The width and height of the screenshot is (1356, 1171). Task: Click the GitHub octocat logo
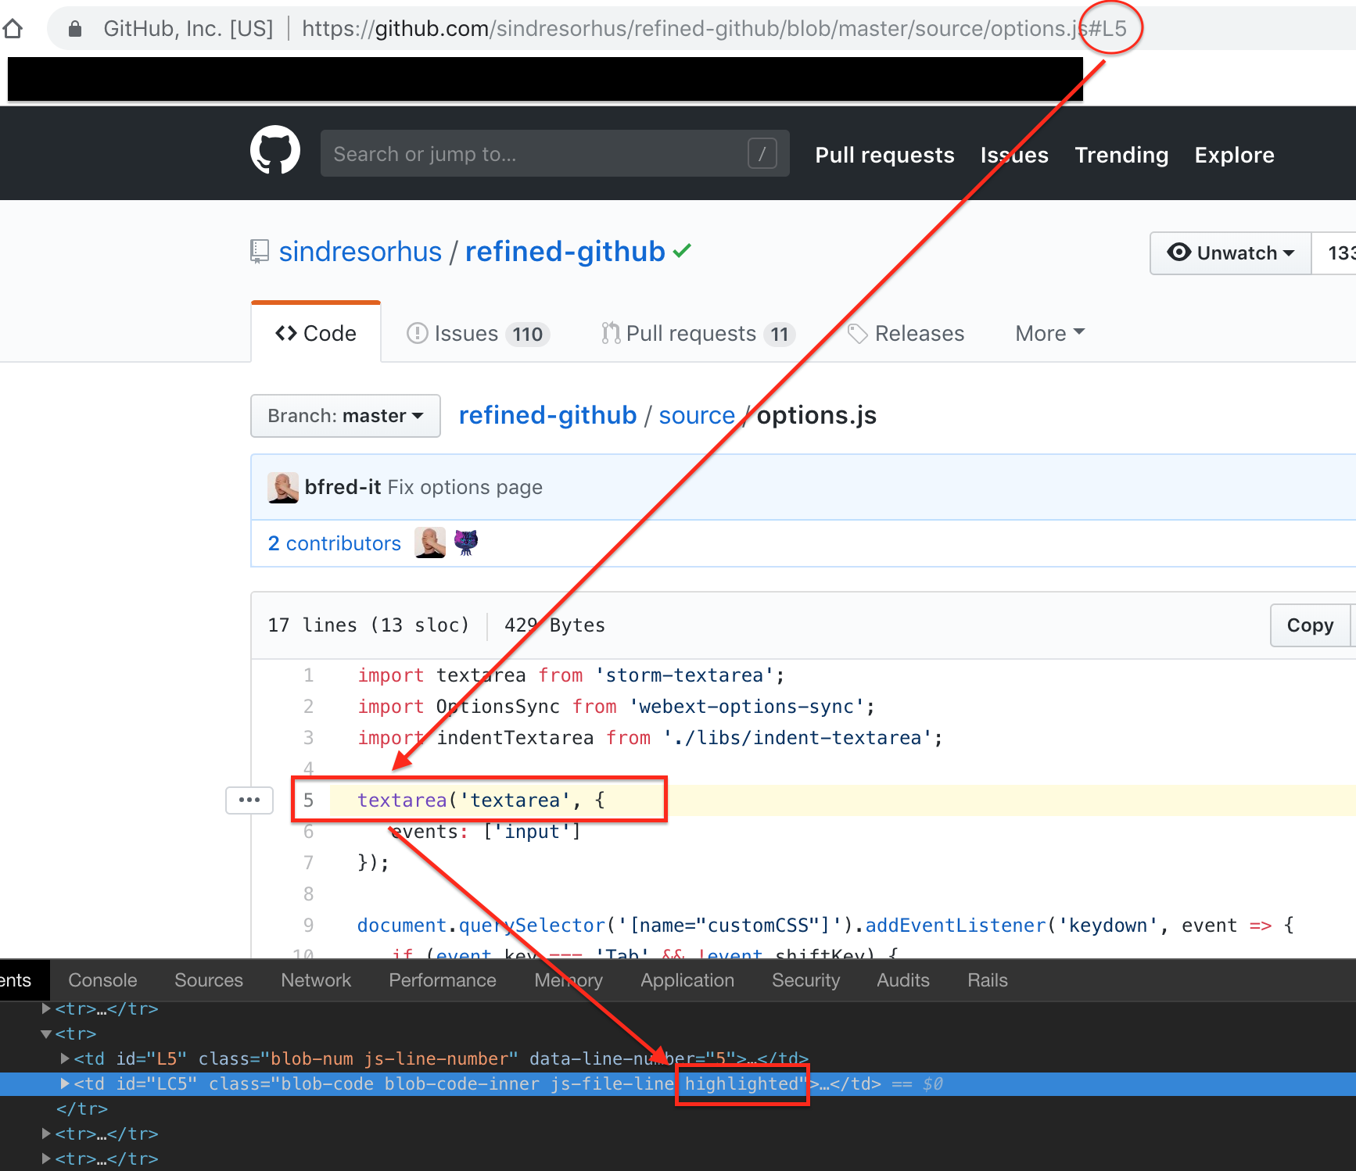tap(274, 150)
